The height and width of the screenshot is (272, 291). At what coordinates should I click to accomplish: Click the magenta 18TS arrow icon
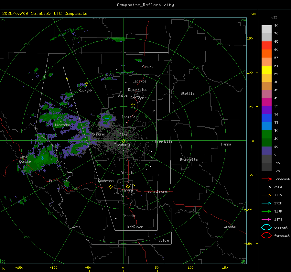pyautogui.click(x=266, y=220)
